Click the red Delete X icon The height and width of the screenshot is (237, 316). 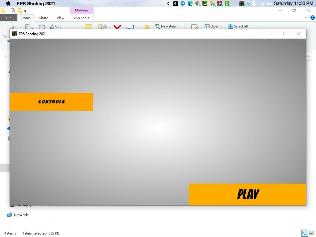point(117,27)
